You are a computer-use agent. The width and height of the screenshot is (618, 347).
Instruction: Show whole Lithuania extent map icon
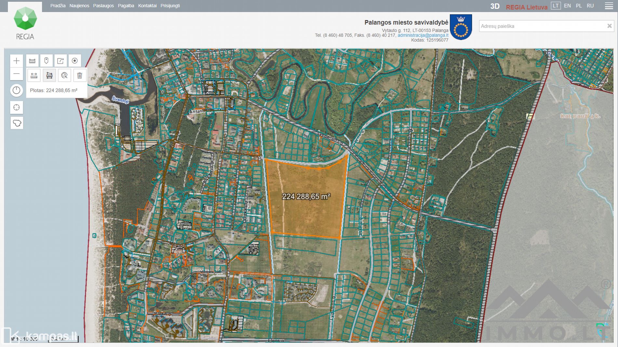coord(17,123)
